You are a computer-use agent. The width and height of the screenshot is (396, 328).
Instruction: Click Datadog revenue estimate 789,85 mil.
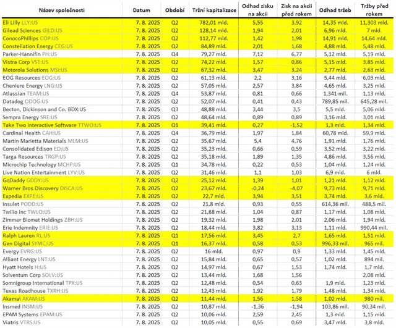(335, 101)
